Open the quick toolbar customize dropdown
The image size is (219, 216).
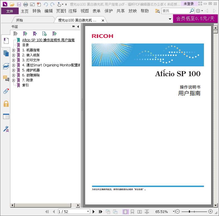(x=66, y=4)
